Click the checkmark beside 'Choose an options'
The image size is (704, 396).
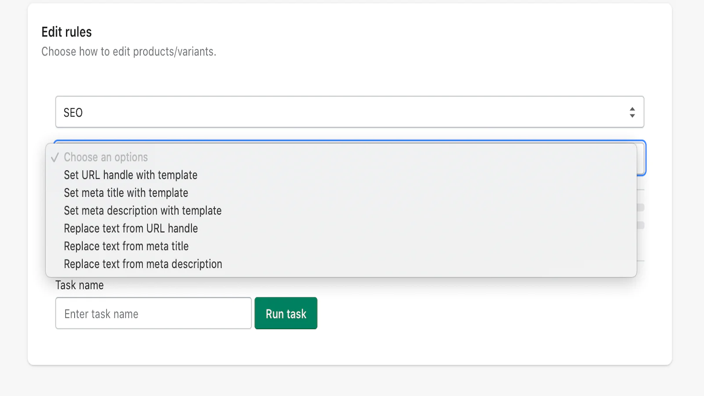[x=55, y=158]
